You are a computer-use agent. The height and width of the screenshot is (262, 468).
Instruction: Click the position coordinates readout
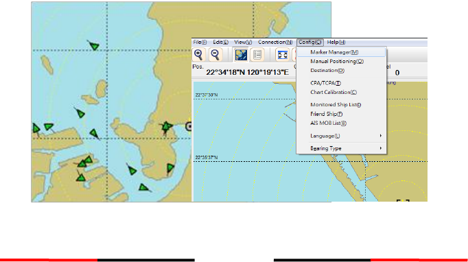pos(247,73)
